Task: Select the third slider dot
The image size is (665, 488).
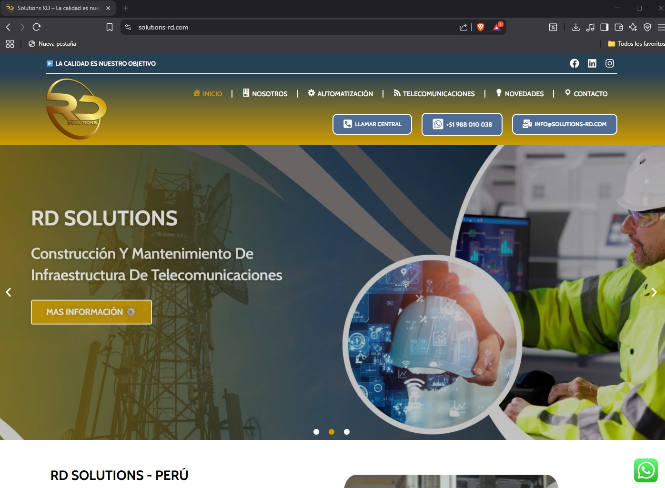Action: pos(347,432)
